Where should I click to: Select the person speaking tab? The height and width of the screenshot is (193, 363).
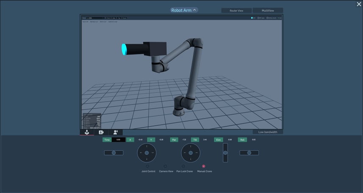click(115, 132)
